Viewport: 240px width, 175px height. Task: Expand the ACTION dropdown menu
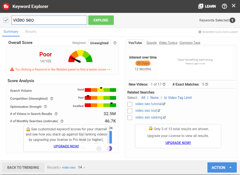[222, 167]
